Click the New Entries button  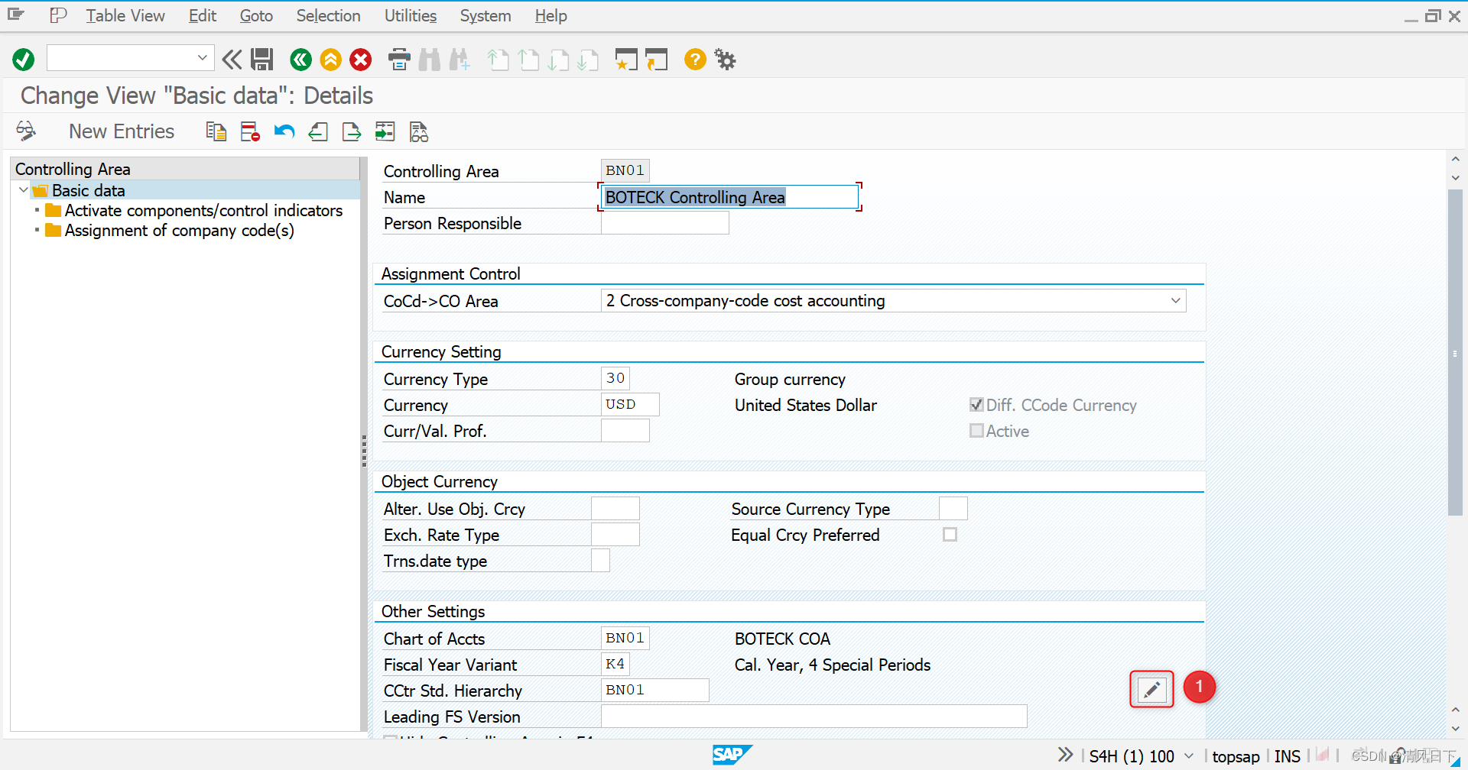click(122, 131)
